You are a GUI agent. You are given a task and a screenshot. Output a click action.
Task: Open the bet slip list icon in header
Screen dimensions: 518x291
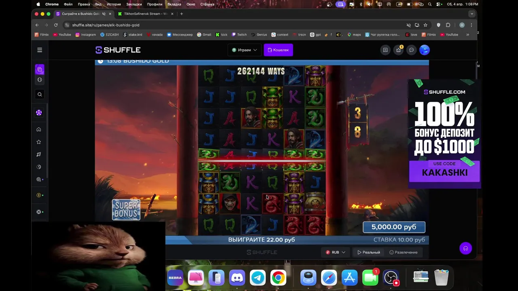[385, 50]
